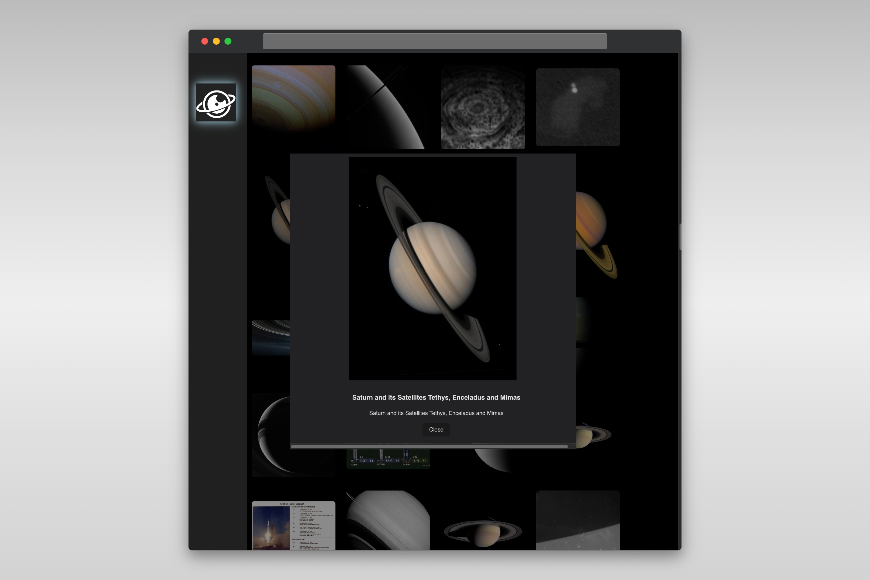This screenshot has height=580, width=870.
Task: Close the Saturn image modal
Action: (436, 429)
